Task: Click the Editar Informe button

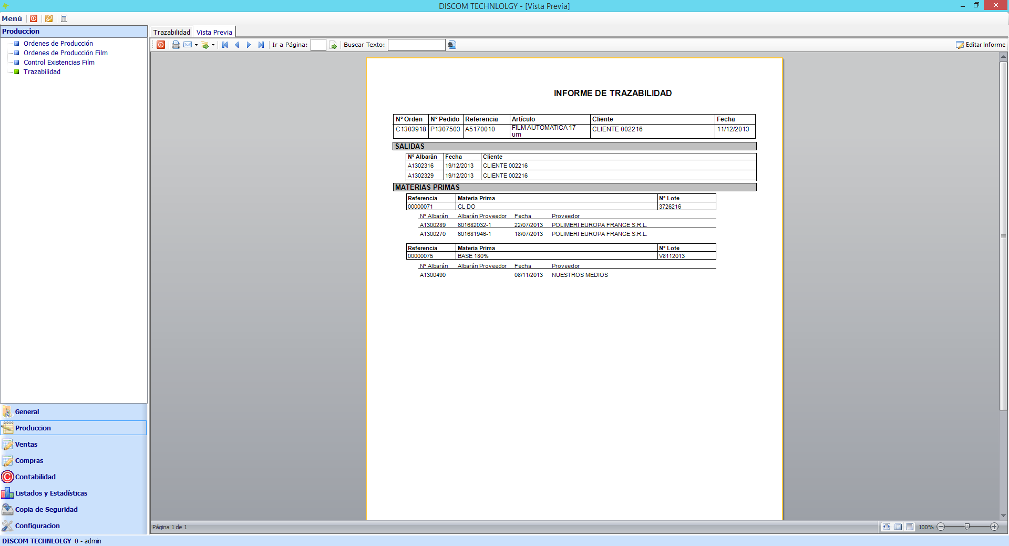Action: (981, 45)
